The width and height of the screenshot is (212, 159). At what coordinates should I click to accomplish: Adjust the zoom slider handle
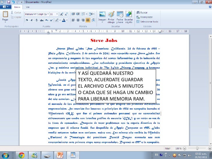tap(197, 149)
